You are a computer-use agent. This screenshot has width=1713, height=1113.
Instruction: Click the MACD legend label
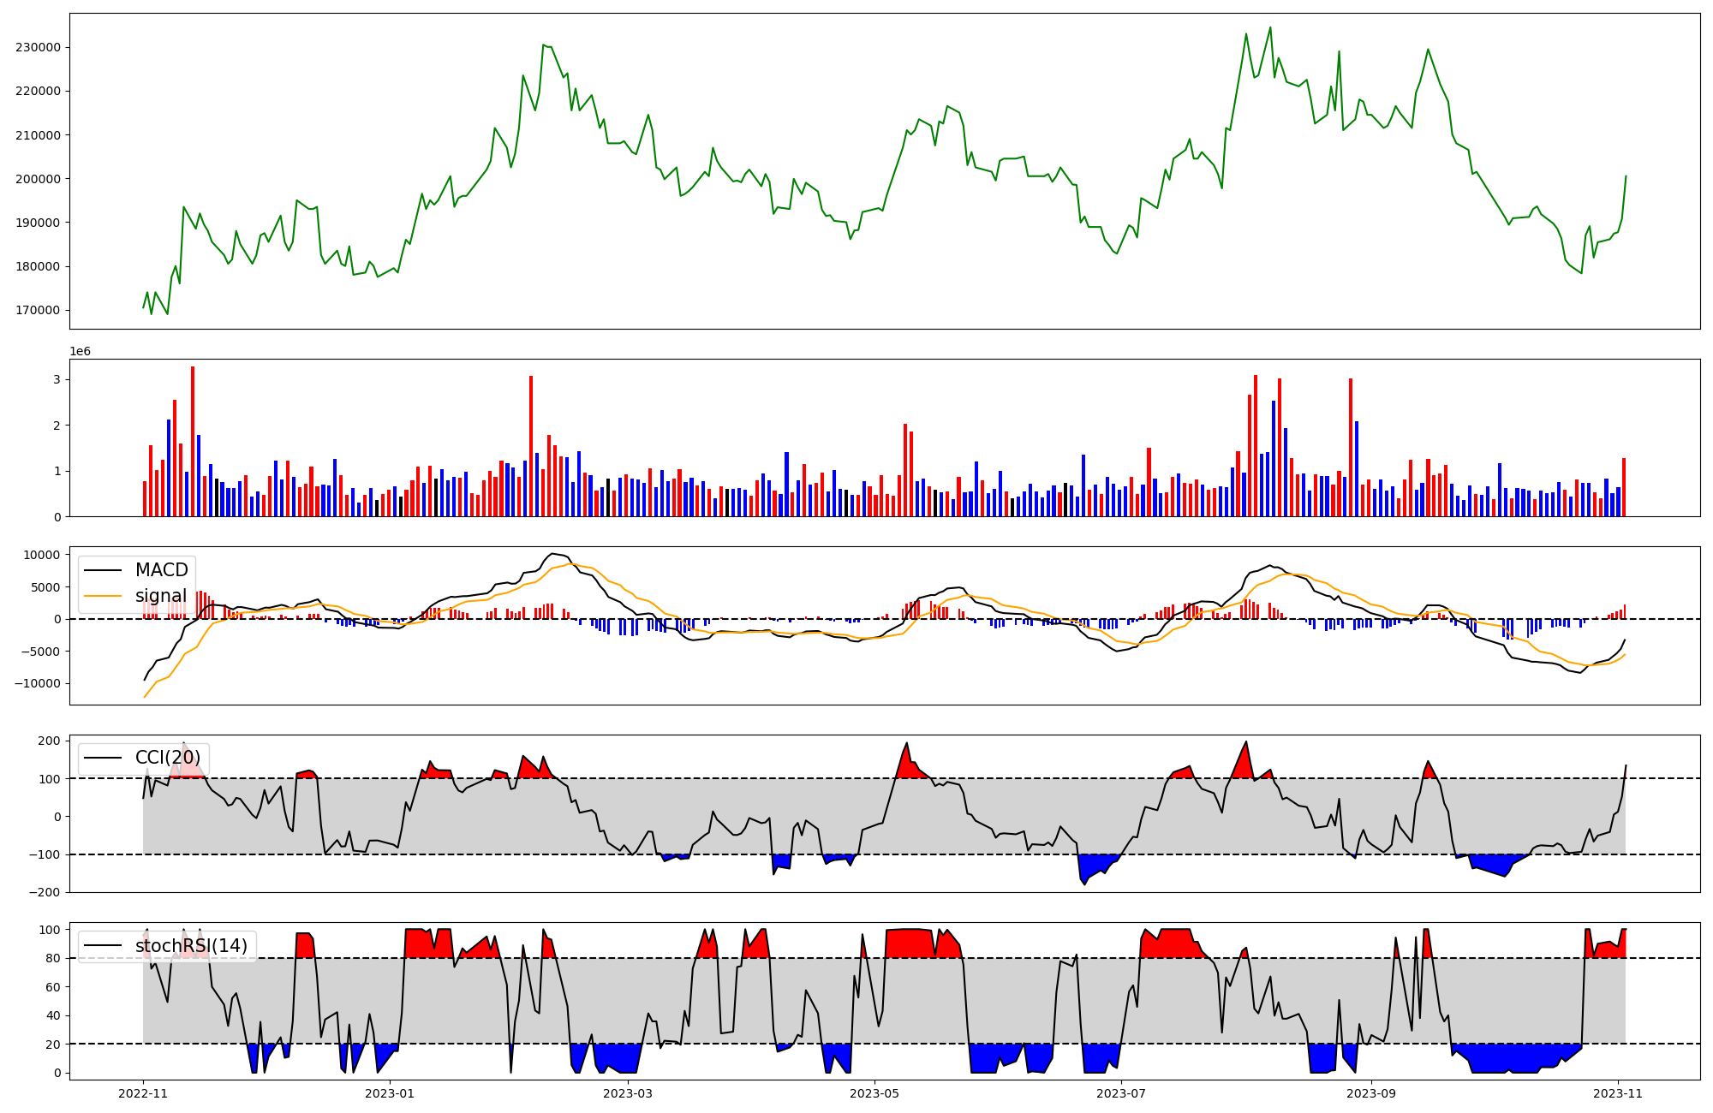[161, 570]
